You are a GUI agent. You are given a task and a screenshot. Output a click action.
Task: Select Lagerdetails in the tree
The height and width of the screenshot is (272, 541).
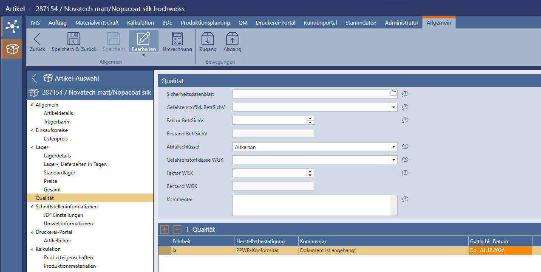[x=57, y=156]
